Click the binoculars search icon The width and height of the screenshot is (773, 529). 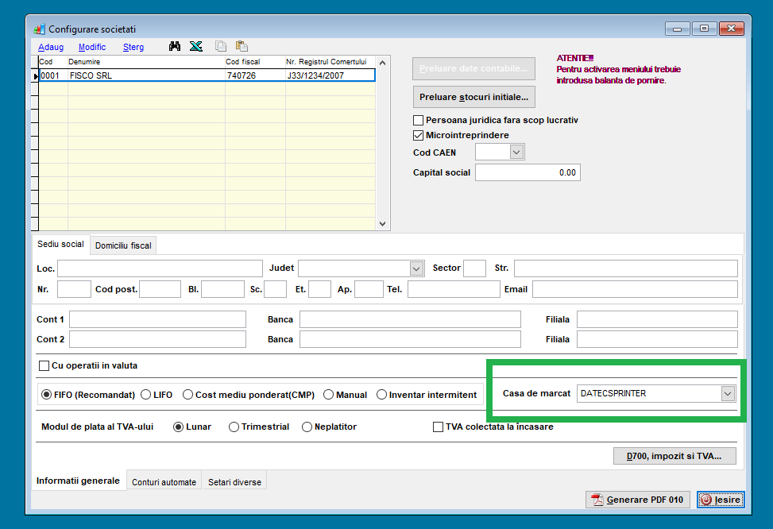pos(175,46)
